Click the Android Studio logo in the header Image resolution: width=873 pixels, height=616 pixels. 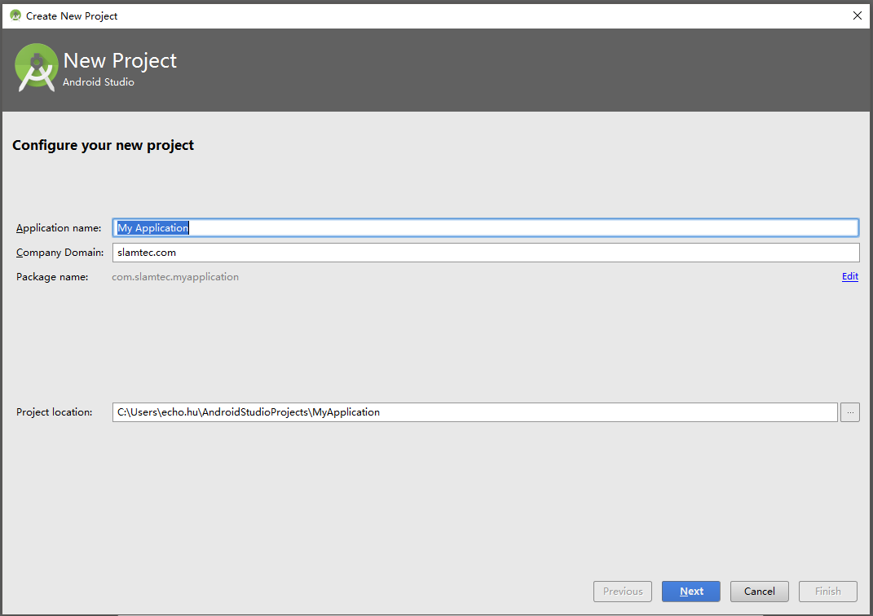pyautogui.click(x=36, y=68)
